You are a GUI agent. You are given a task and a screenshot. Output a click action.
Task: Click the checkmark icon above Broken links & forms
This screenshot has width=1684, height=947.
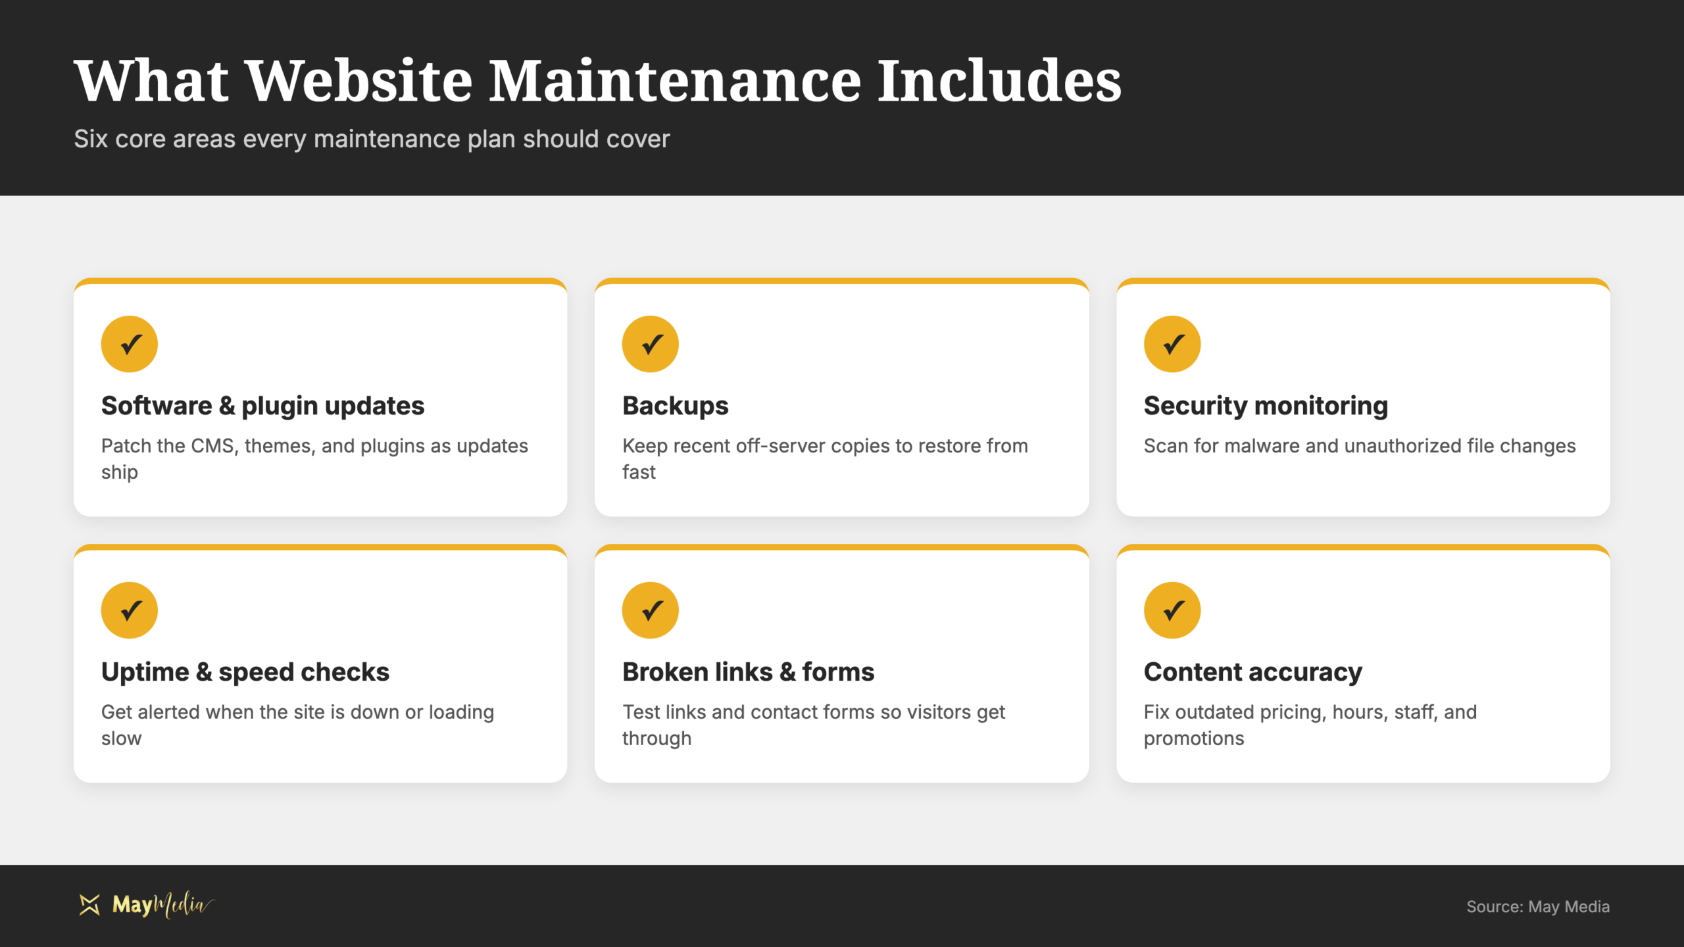650,610
